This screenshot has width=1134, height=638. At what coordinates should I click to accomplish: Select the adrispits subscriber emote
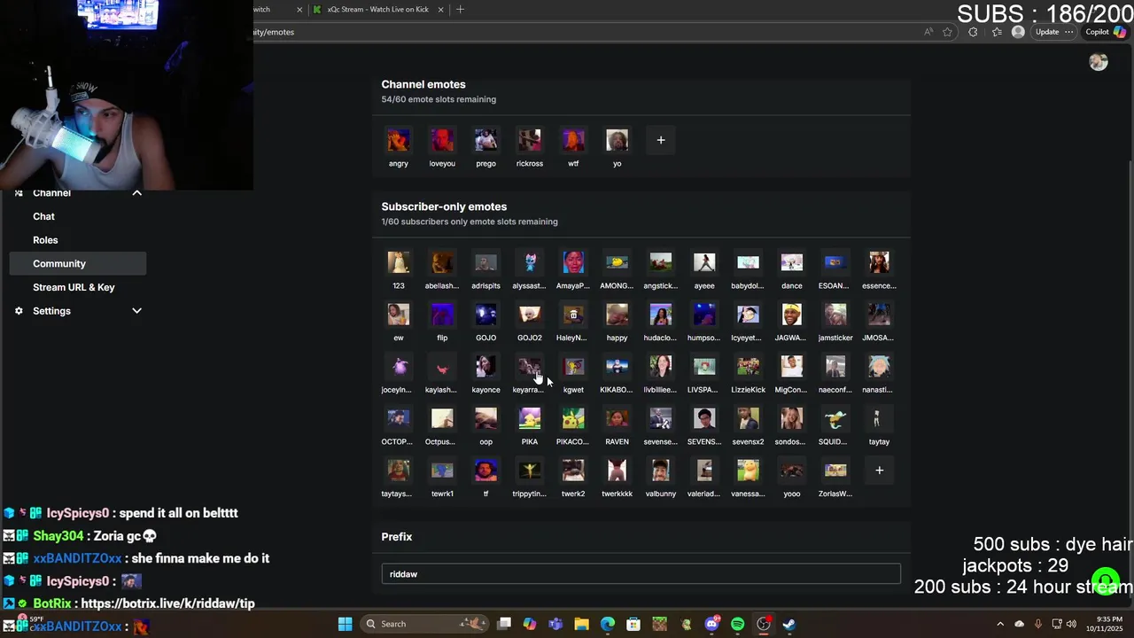click(485, 262)
